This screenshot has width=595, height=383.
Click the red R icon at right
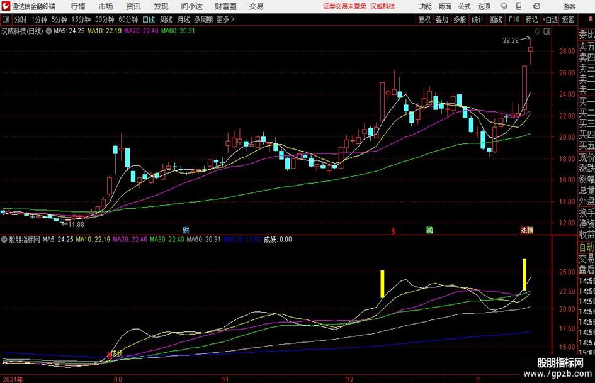point(591,19)
